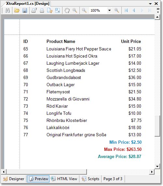Image resolution: width=163 pixels, height=186 pixels.
Task: Click the Quick Print icon
Action: [42, 10]
